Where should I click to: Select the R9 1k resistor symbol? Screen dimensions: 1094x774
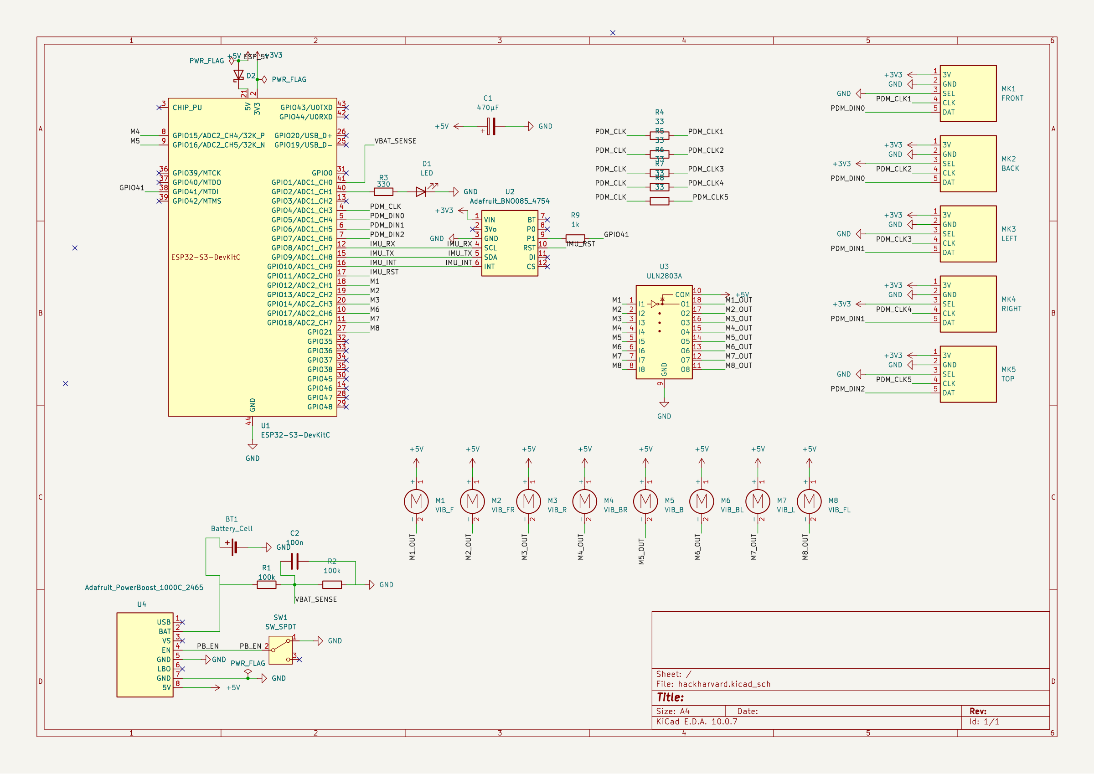(x=575, y=238)
